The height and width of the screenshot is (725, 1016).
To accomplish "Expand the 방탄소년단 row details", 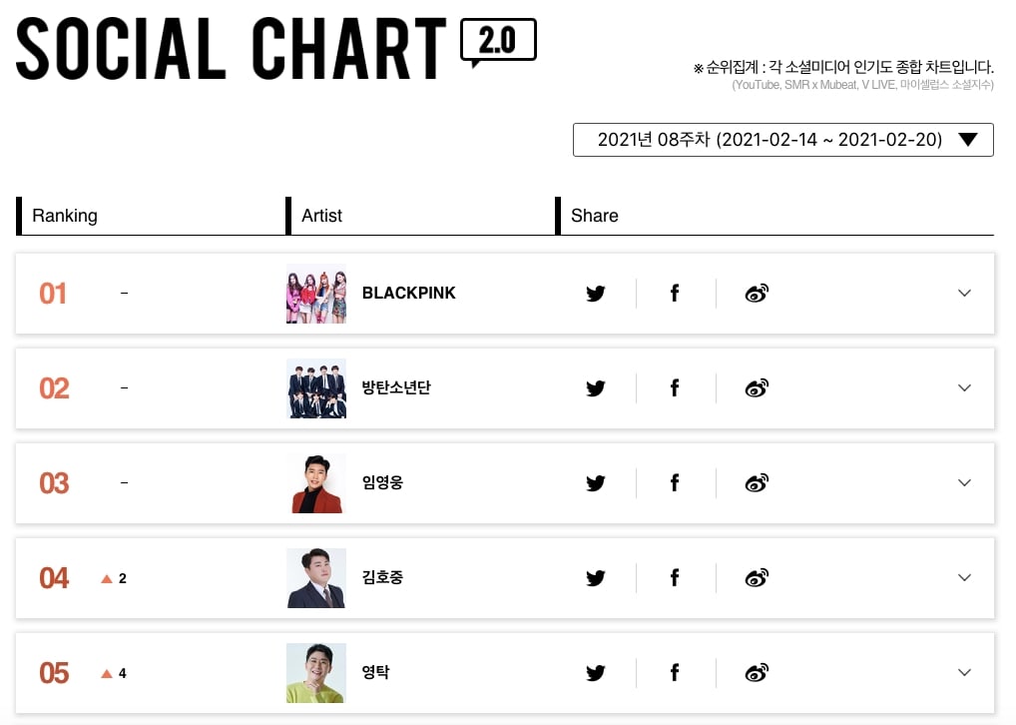I will click(x=964, y=387).
